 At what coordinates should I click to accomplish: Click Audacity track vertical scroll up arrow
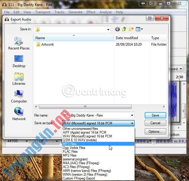[184, 84]
